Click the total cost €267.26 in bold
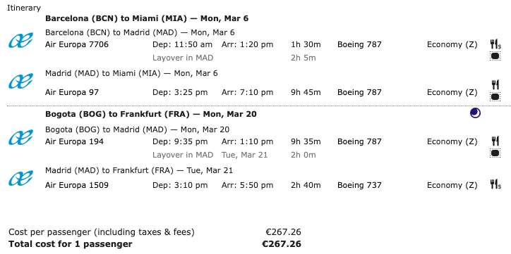 [x=282, y=244]
